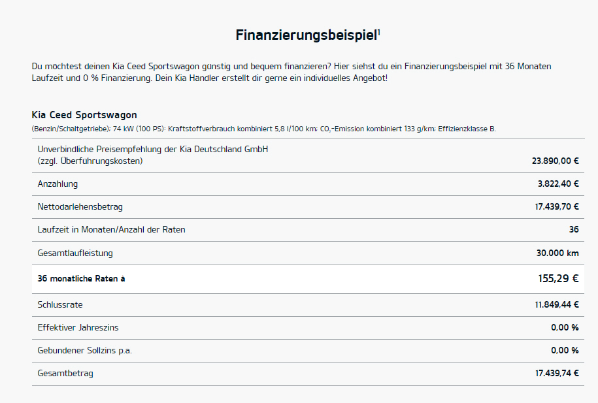Click the Gesamtlaufleistung row label
The width and height of the screenshot is (598, 403).
coord(75,253)
